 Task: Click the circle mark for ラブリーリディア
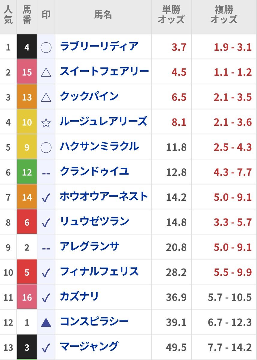coord(46,47)
